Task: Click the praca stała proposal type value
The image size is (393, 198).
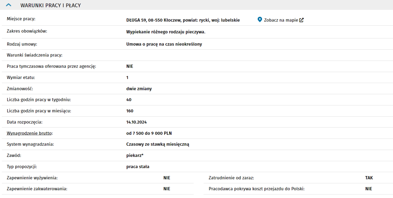Action: [x=138, y=167]
